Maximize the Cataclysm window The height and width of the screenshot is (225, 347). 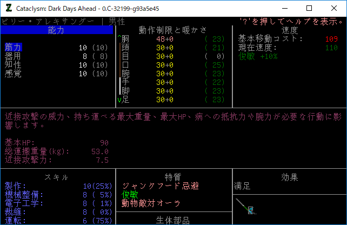(x=309, y=8)
